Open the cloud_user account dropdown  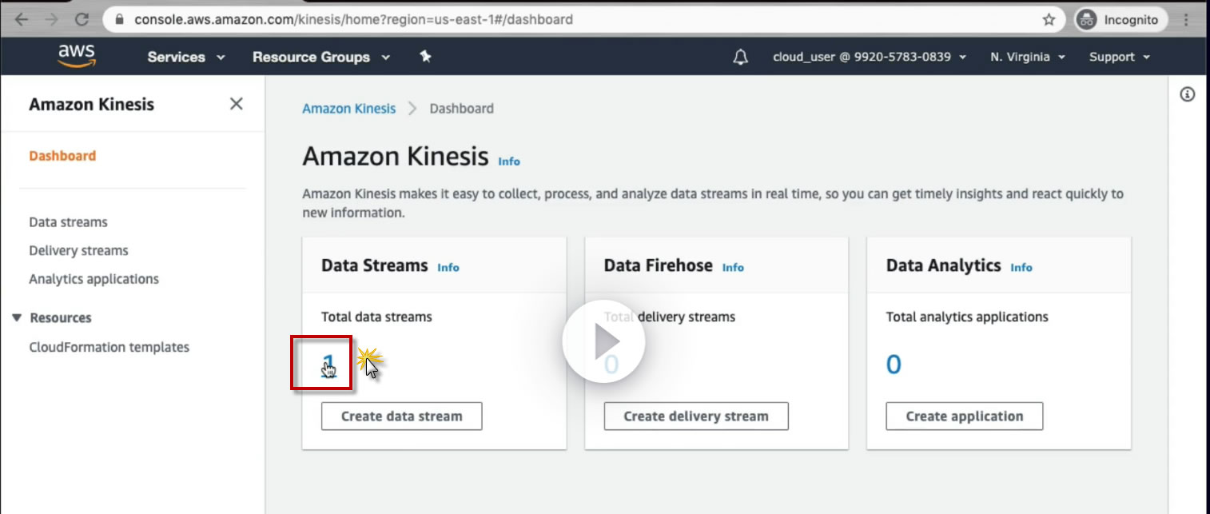click(870, 57)
